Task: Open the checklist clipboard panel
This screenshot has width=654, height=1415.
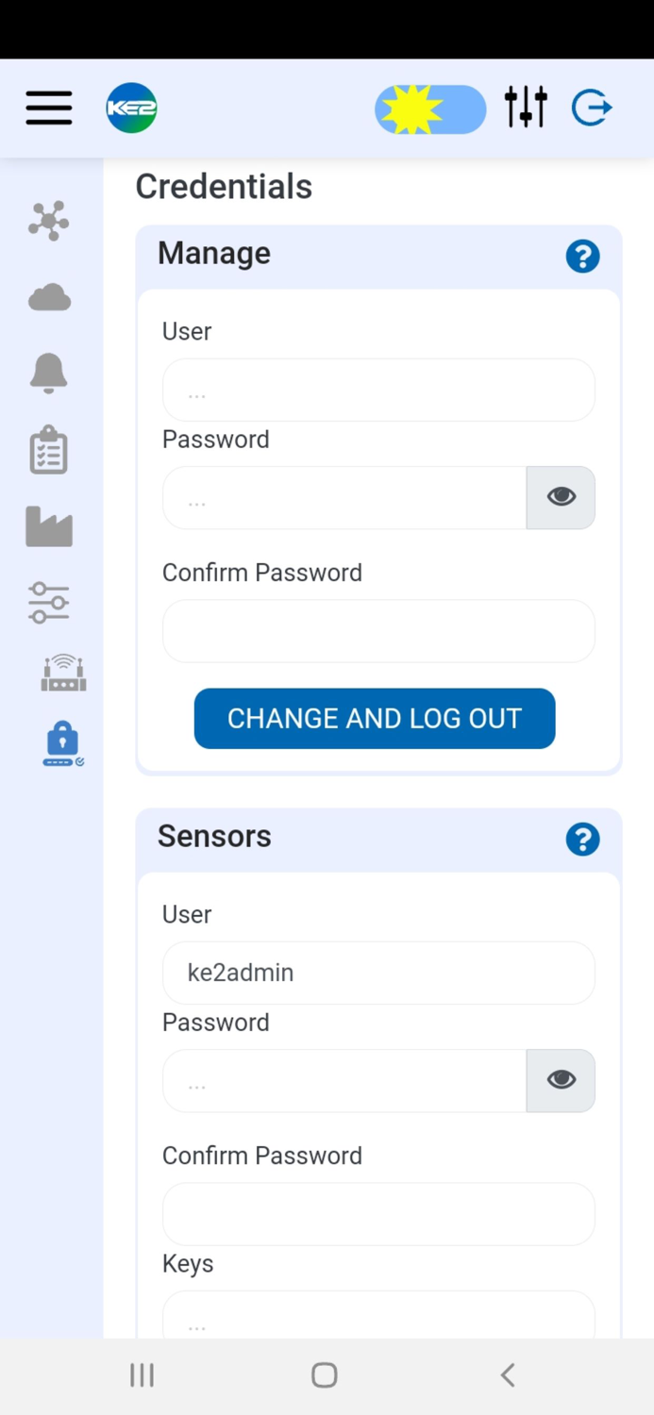Action: [x=48, y=450]
